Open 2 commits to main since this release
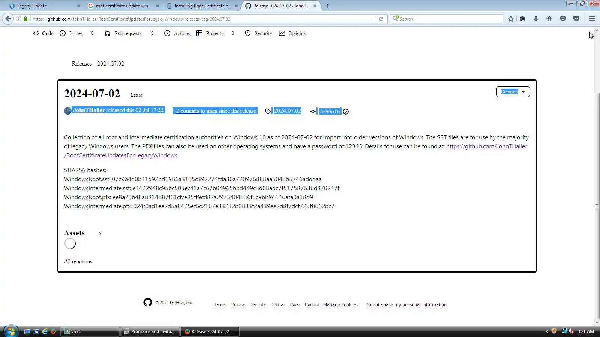 pos(215,111)
